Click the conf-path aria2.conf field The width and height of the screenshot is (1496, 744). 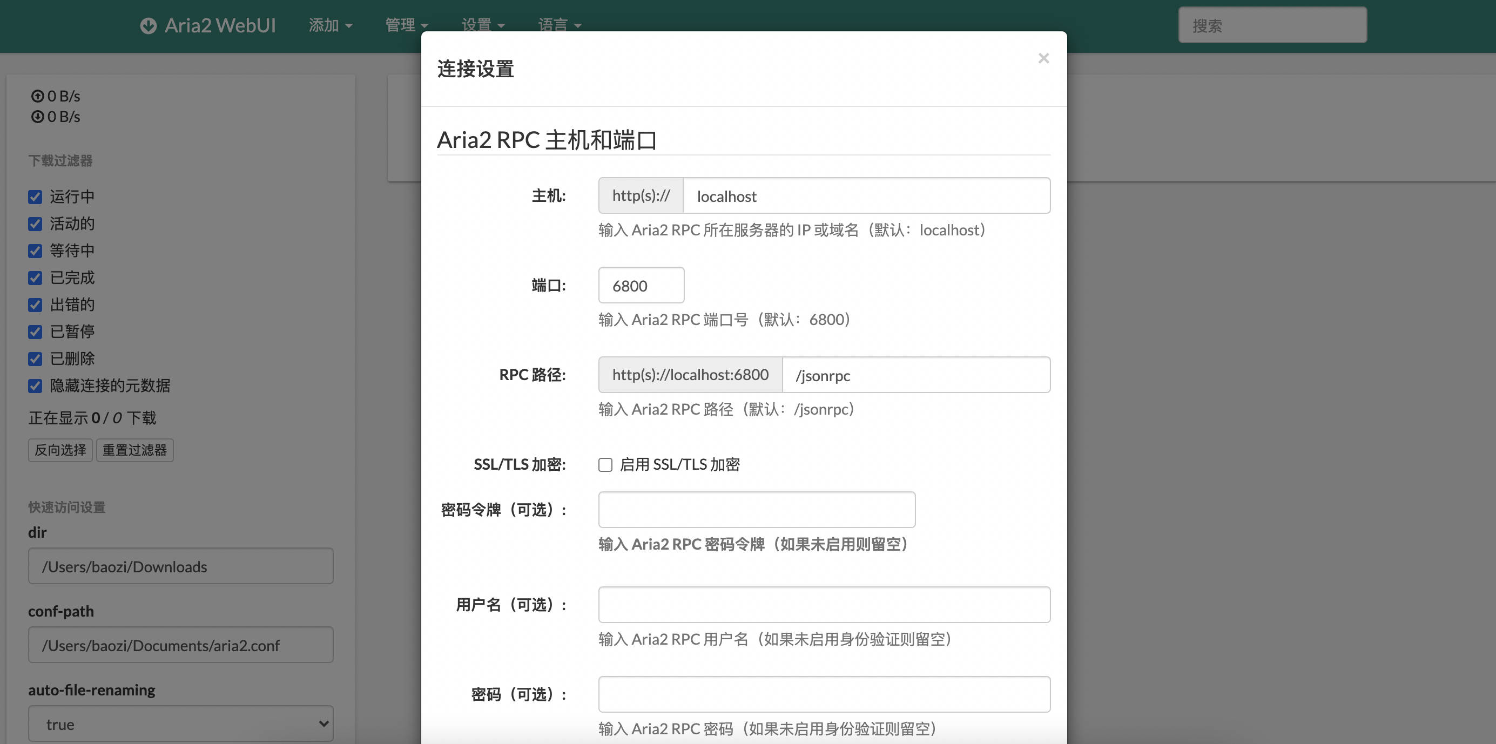pos(180,645)
